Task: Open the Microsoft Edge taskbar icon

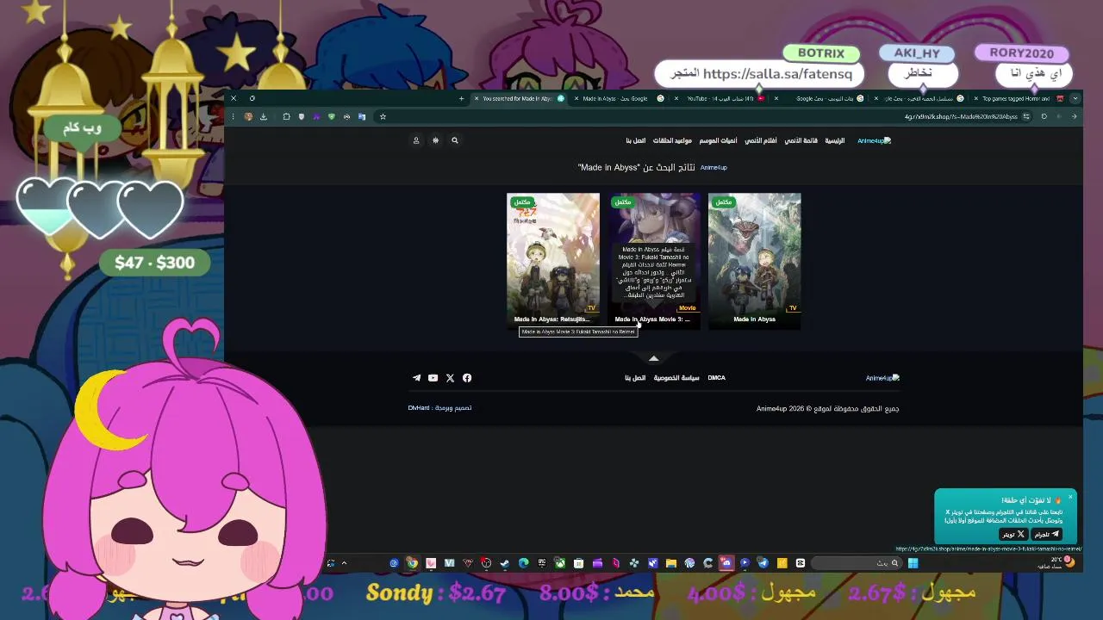Action: (x=523, y=563)
